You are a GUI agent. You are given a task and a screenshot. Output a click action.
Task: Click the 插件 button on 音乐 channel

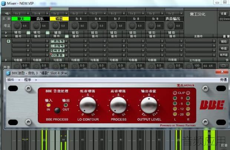37,36
